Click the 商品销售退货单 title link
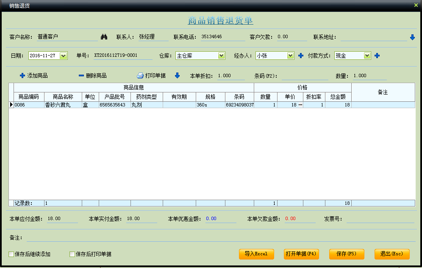The height and width of the screenshot is (268, 422). tap(220, 20)
